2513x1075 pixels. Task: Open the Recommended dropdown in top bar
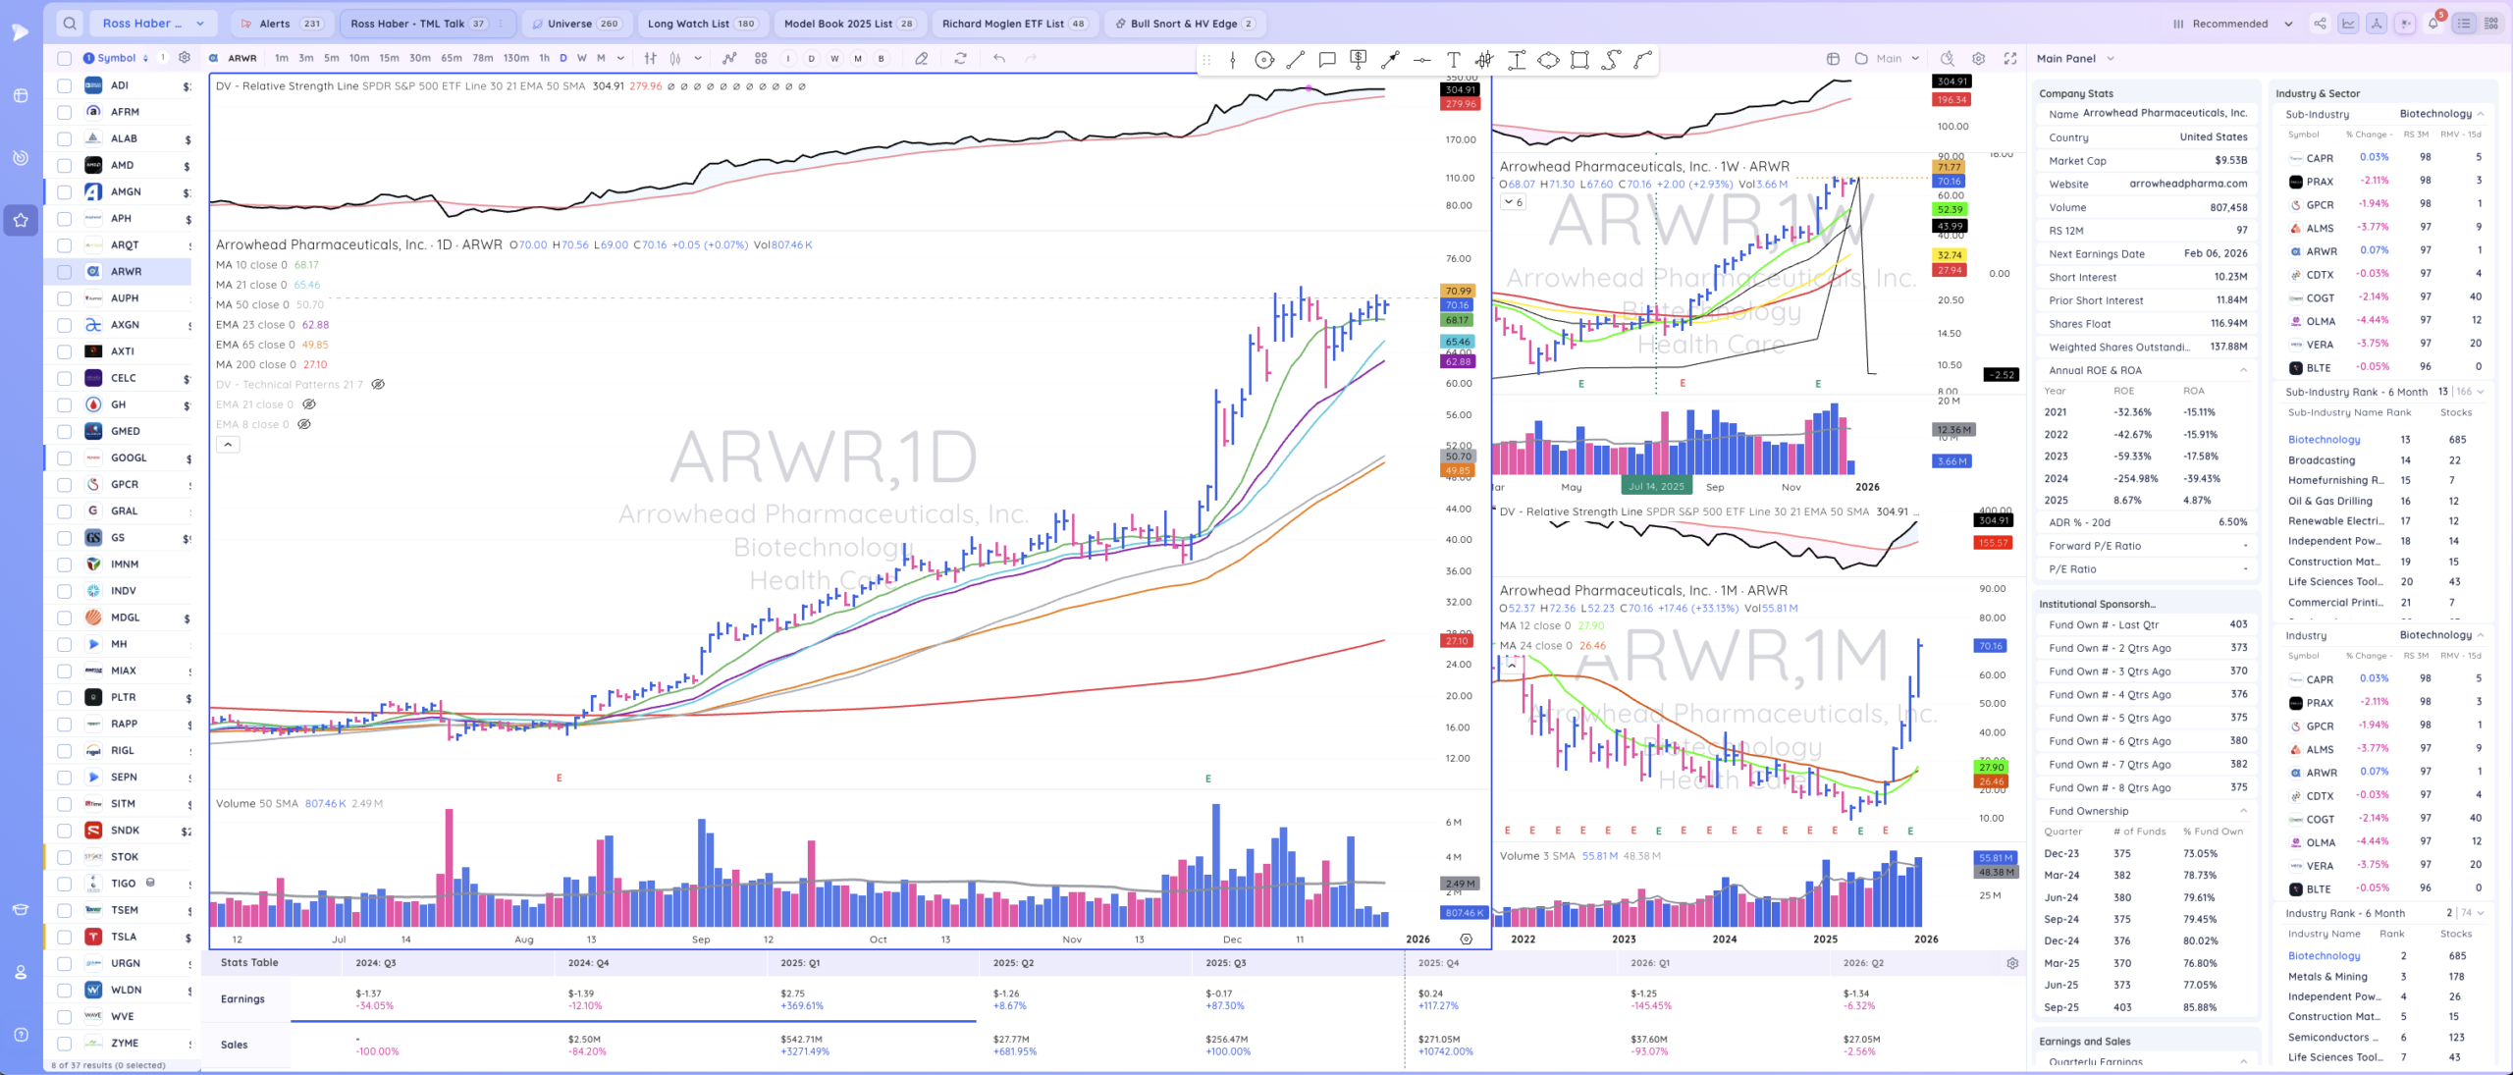pyautogui.click(x=2232, y=24)
